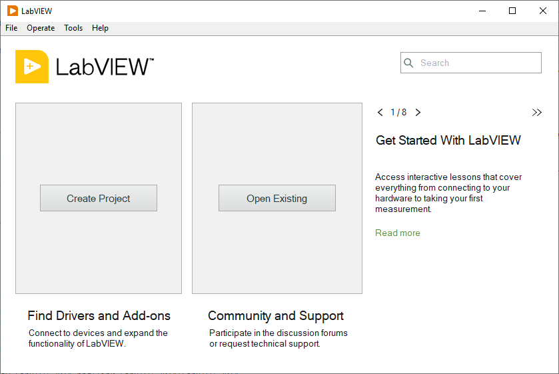Click the yellow LabVIEW logo
559x374 pixels.
click(32, 67)
